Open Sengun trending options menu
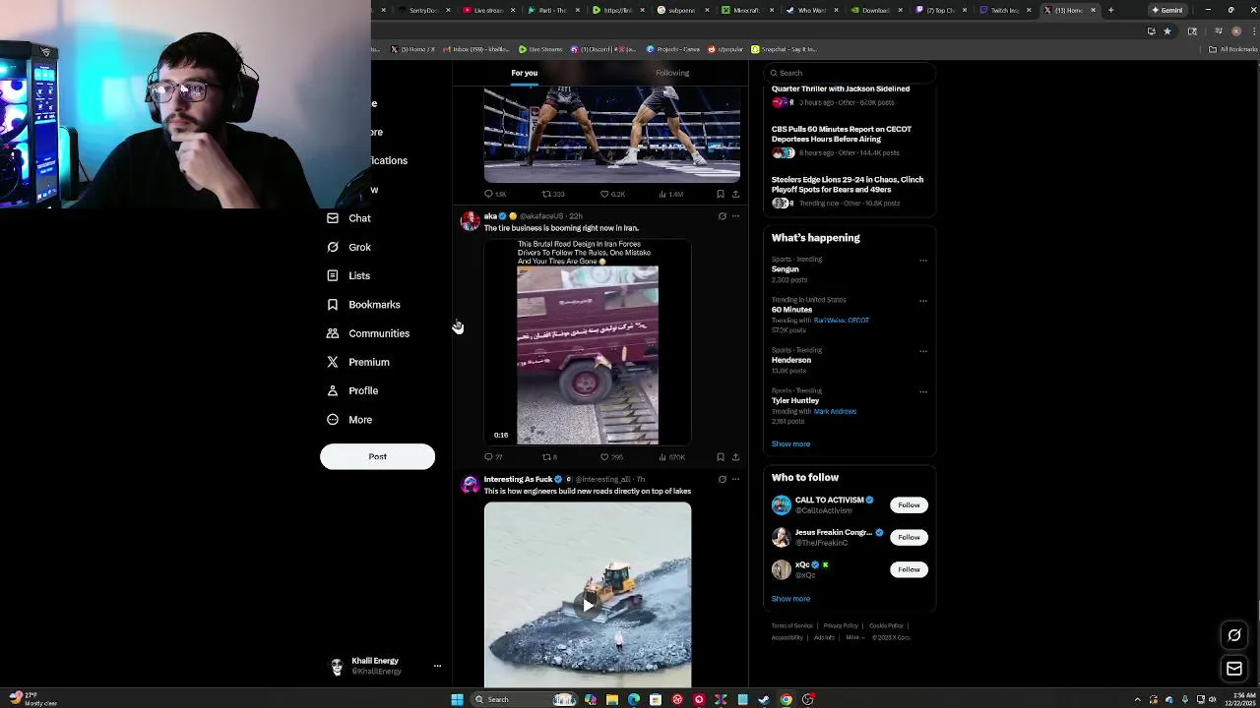 pyautogui.click(x=923, y=261)
